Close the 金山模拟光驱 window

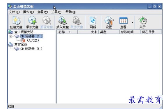coord(160,7)
